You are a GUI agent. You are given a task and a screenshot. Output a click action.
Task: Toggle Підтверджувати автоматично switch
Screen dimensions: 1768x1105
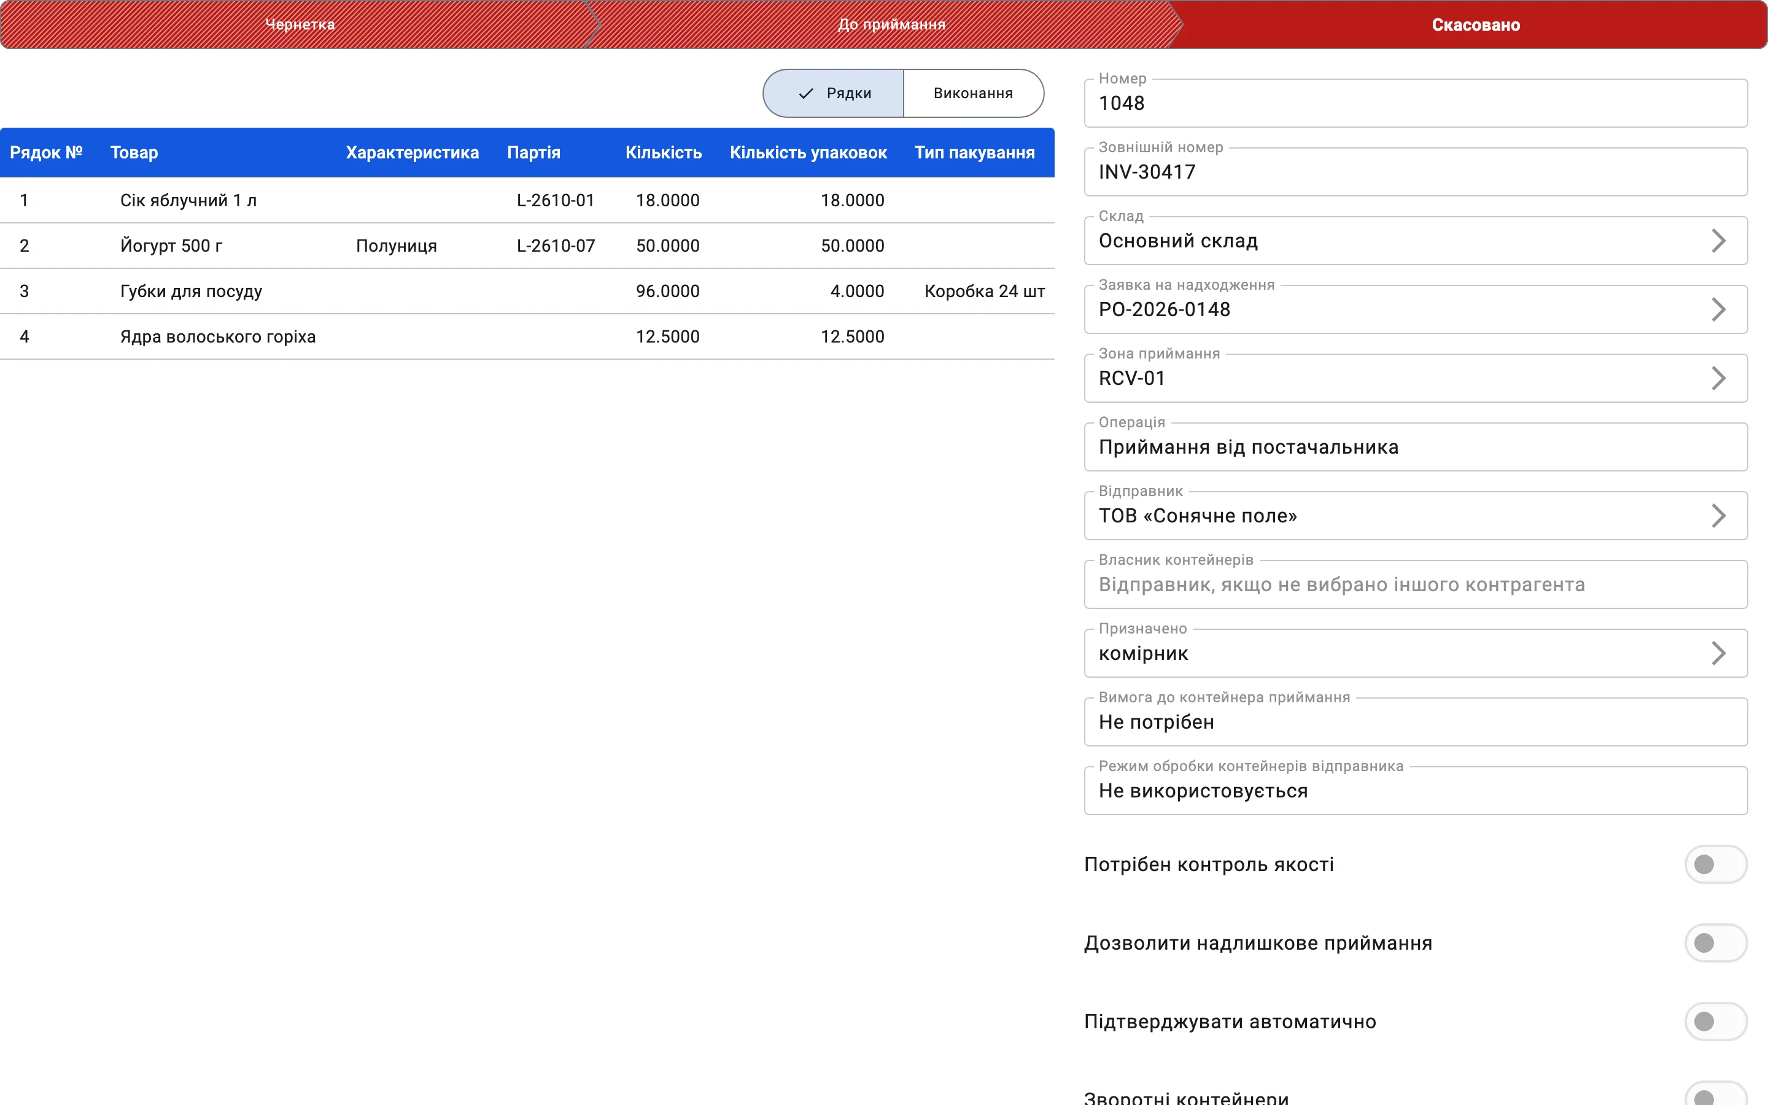tap(1715, 1022)
